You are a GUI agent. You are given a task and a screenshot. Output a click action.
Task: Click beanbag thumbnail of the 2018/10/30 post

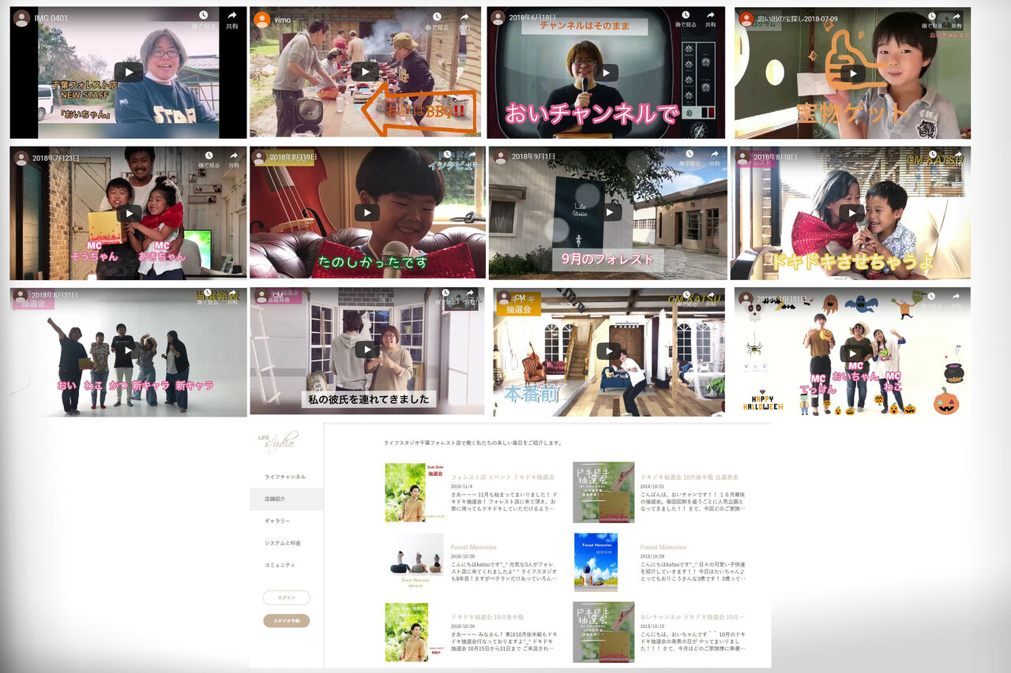(417, 562)
